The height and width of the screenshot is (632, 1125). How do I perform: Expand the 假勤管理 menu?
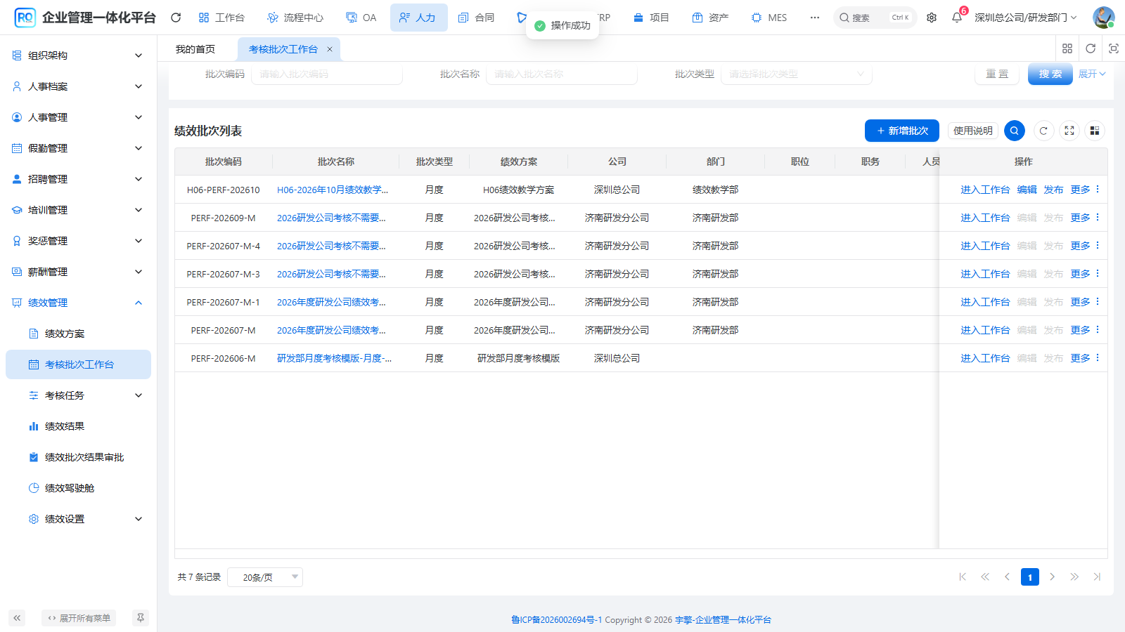click(78, 148)
